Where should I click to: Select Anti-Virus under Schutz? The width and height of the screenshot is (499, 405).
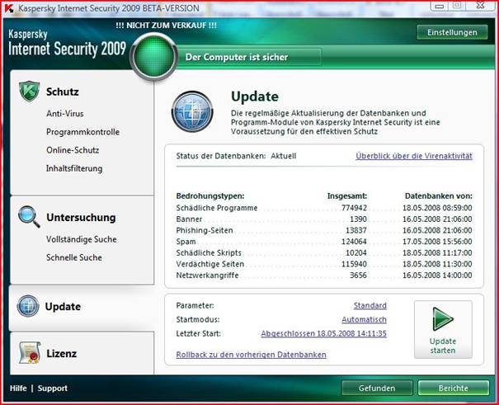(x=65, y=114)
